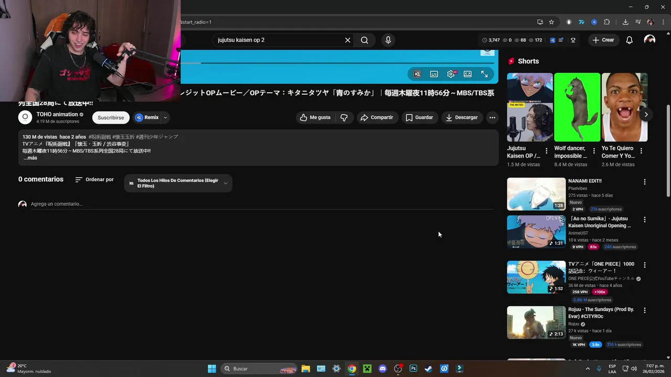Open the ONE PIECE 1000 video title

[x=601, y=268]
